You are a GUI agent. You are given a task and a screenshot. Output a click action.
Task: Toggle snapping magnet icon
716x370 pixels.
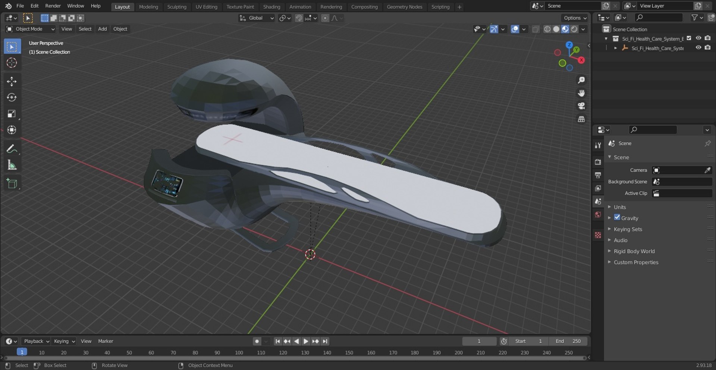tap(299, 18)
